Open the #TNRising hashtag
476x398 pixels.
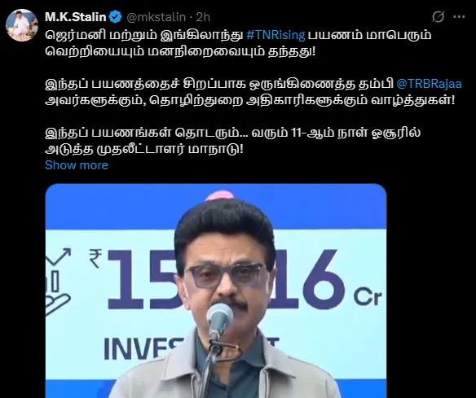tap(275, 35)
